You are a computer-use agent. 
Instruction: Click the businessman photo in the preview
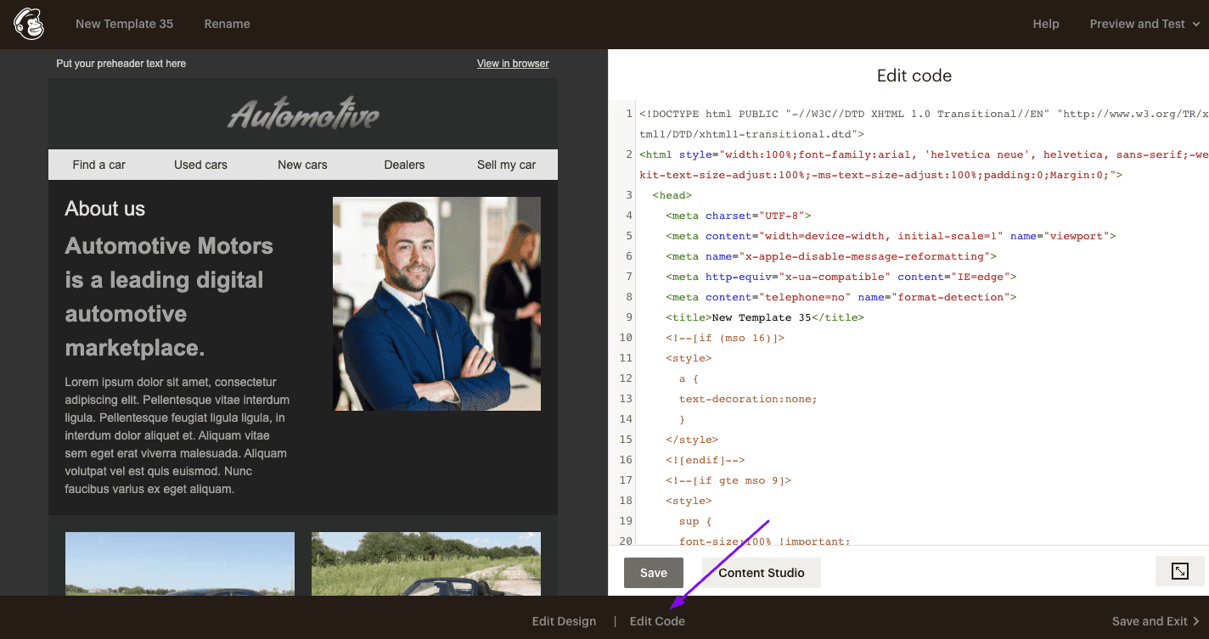[436, 303]
